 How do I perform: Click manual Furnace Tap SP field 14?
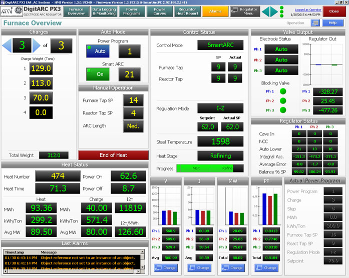(133, 100)
